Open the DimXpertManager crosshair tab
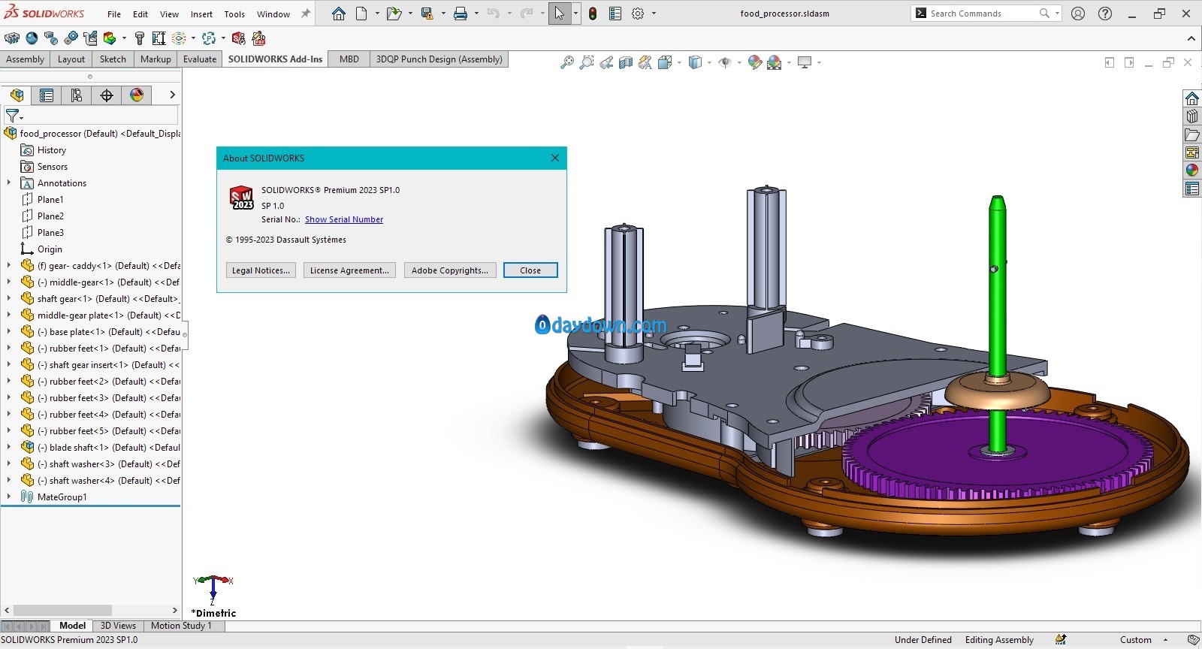The image size is (1202, 649). coord(107,95)
